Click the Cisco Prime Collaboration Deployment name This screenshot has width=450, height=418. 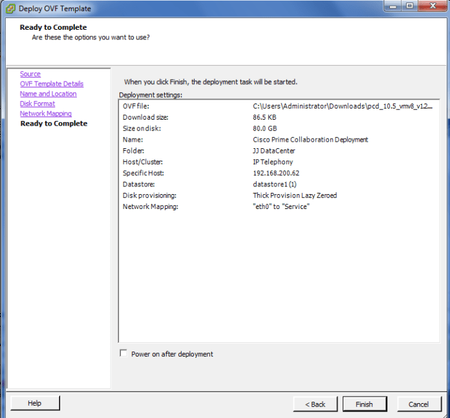[x=310, y=140]
